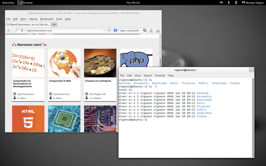
Task: Click 'Comprendre les factorisations et développements' title
Action: 23,84
